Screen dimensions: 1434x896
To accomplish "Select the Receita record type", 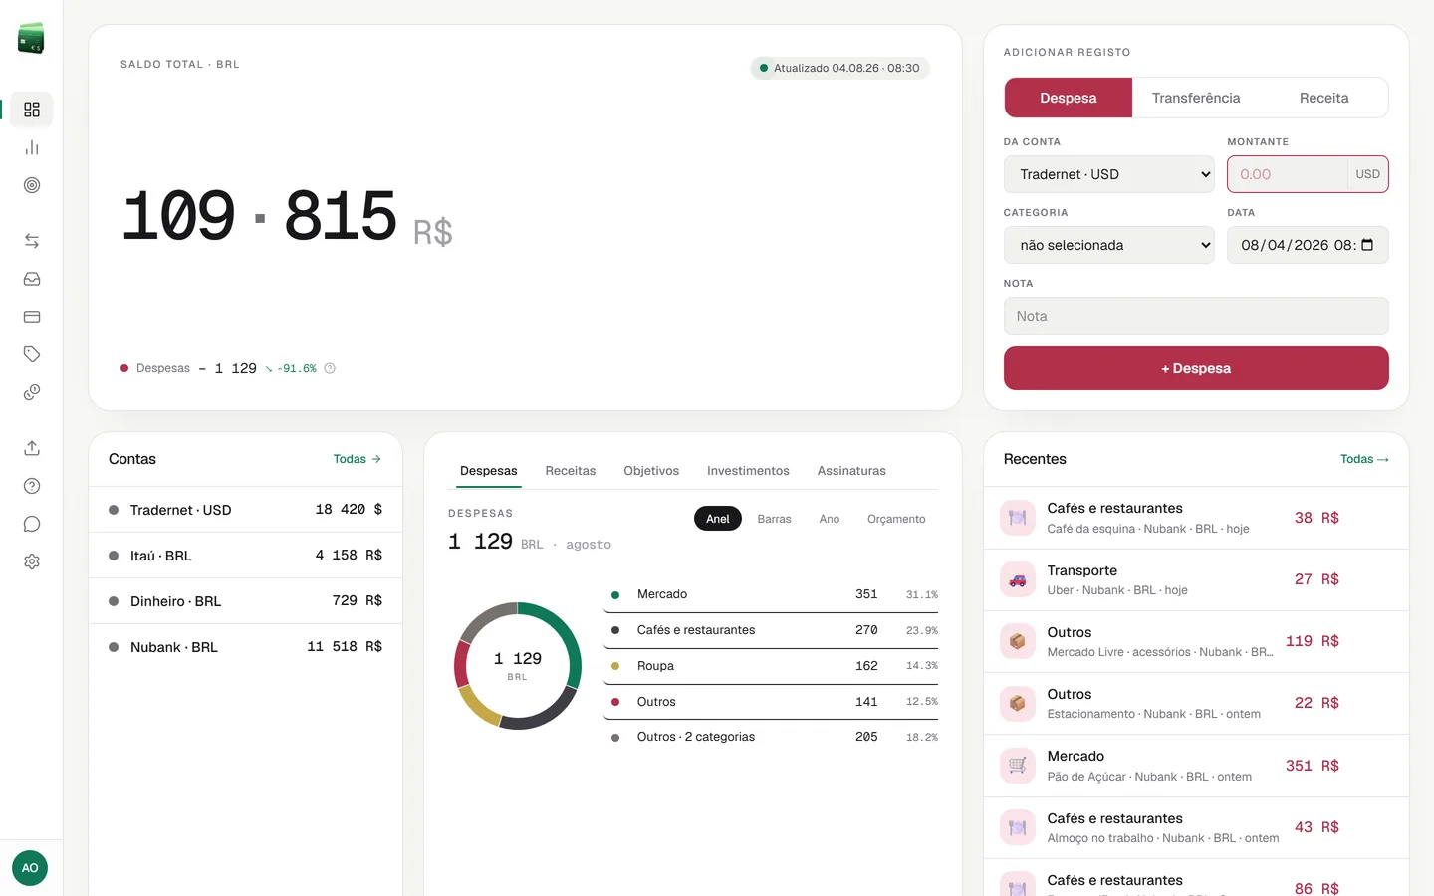I will coord(1323,98).
